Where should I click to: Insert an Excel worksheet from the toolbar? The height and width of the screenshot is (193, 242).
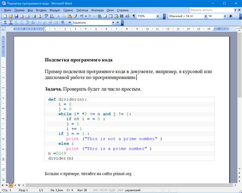click(116, 16)
